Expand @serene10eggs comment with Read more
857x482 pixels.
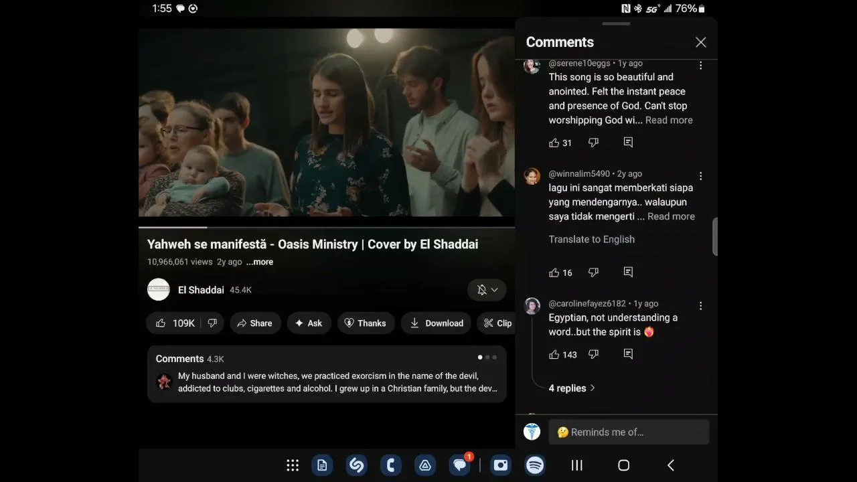[669, 120]
